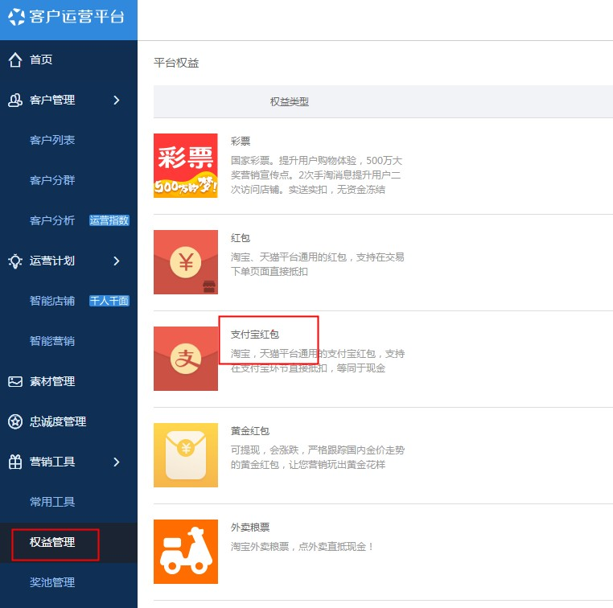Open 首页 in the sidebar
613x608 pixels.
[x=41, y=60]
